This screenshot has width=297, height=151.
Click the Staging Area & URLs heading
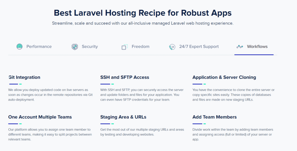click(123, 117)
